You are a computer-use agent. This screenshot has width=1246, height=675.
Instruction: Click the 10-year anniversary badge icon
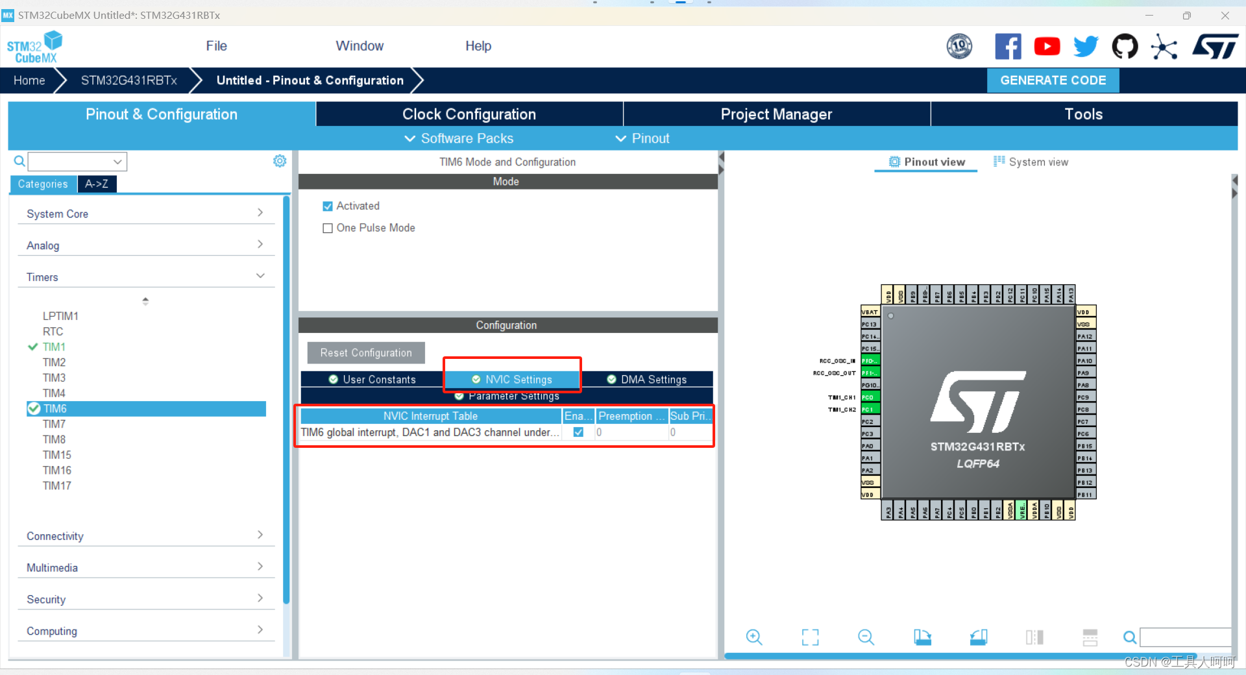point(959,47)
